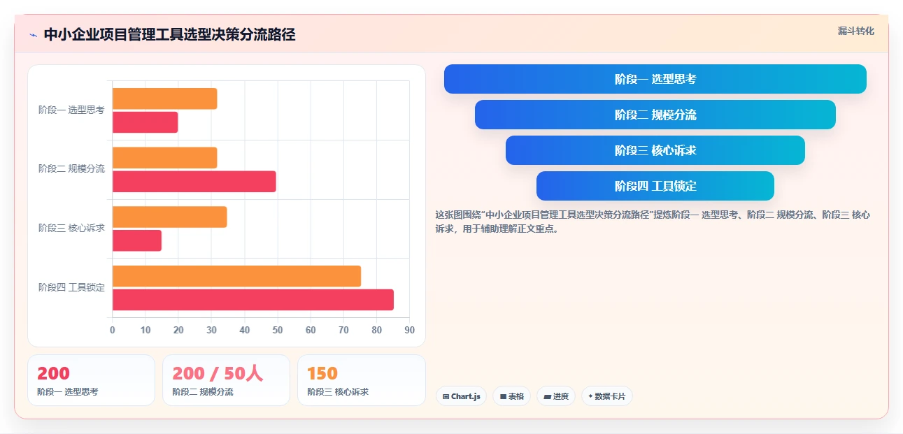The height and width of the screenshot is (434, 903).
Task: Click orange bar for 阶段二 规模分流
Action: click(x=164, y=158)
